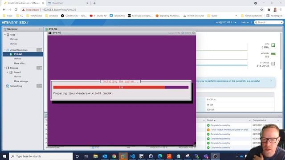Click the vmware ESXi logo
Screen dimensions: 285x160
click(15, 23)
